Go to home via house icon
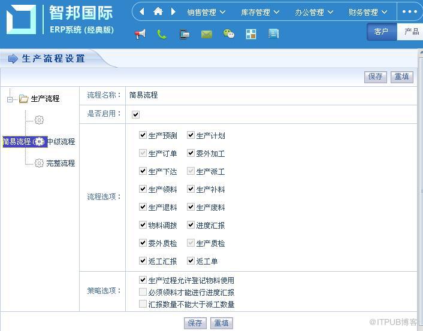The image size is (423, 331). tap(158, 11)
